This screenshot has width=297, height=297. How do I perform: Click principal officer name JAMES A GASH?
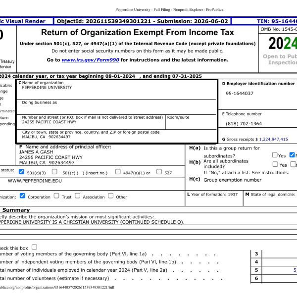36,152
